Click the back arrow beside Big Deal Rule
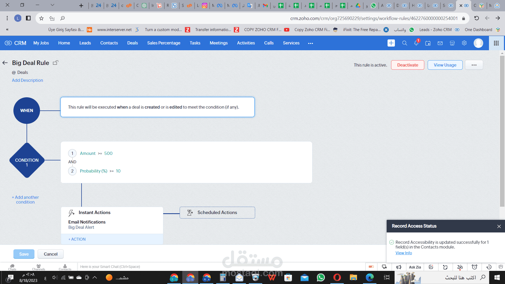This screenshot has width=505, height=284. [x=5, y=63]
